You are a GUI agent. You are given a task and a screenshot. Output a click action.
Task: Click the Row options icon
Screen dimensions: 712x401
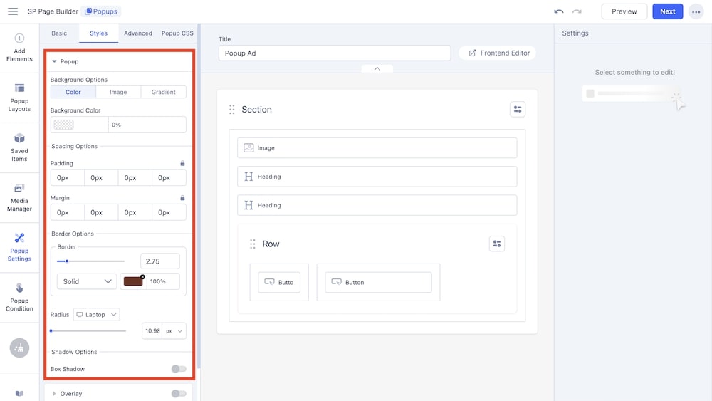click(x=497, y=244)
